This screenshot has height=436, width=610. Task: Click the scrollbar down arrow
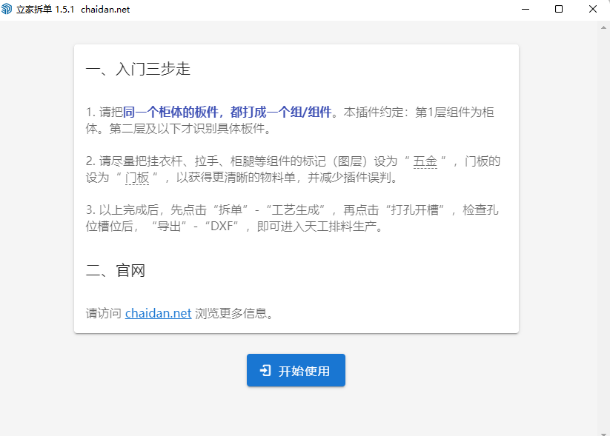click(603, 431)
